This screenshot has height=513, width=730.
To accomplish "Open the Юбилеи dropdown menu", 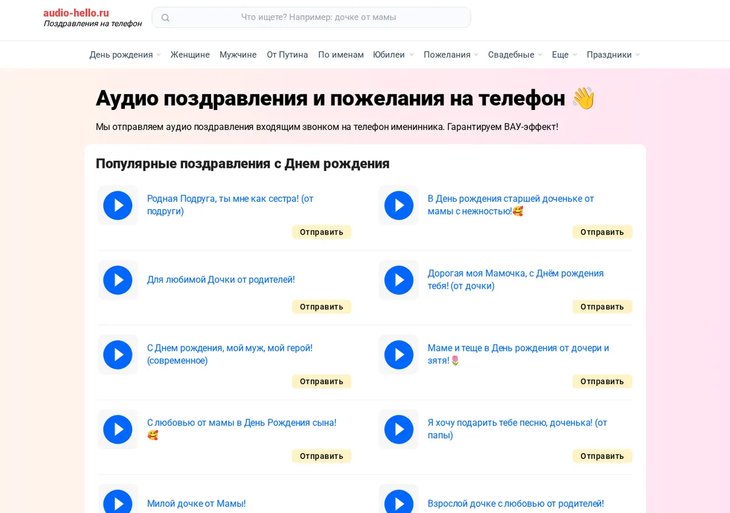I will point(394,55).
